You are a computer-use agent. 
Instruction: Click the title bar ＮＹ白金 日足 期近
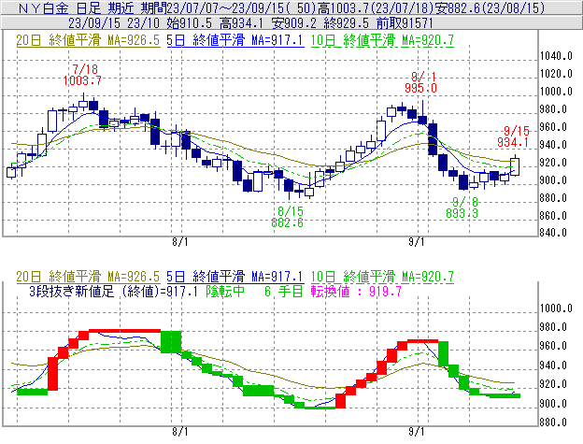click(x=78, y=8)
